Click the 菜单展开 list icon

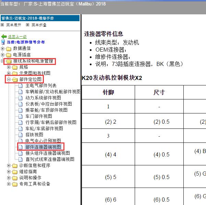click(2, 25)
